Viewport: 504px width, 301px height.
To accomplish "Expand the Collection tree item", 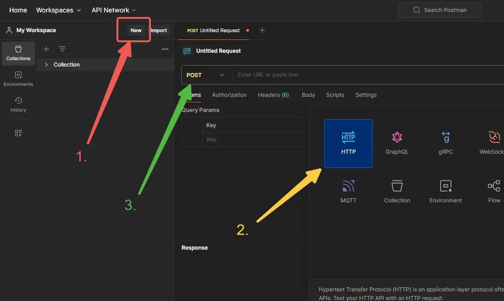I will click(46, 65).
